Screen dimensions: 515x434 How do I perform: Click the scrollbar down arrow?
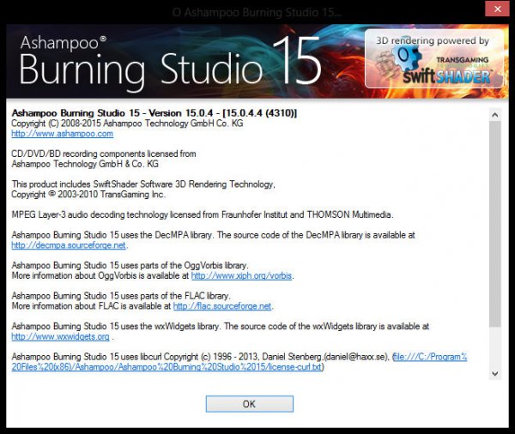495,374
